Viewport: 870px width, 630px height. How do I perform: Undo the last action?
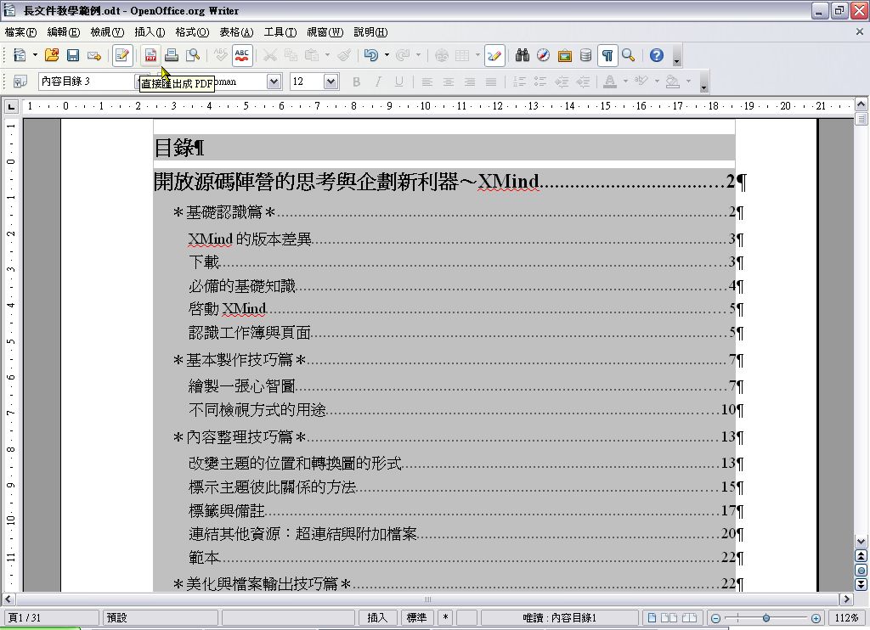click(370, 55)
